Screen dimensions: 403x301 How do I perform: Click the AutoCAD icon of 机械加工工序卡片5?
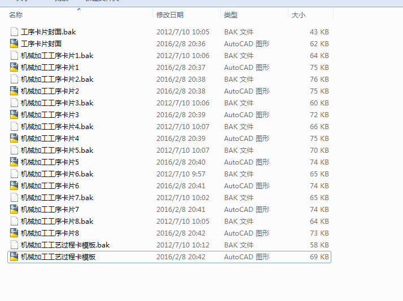click(14, 162)
